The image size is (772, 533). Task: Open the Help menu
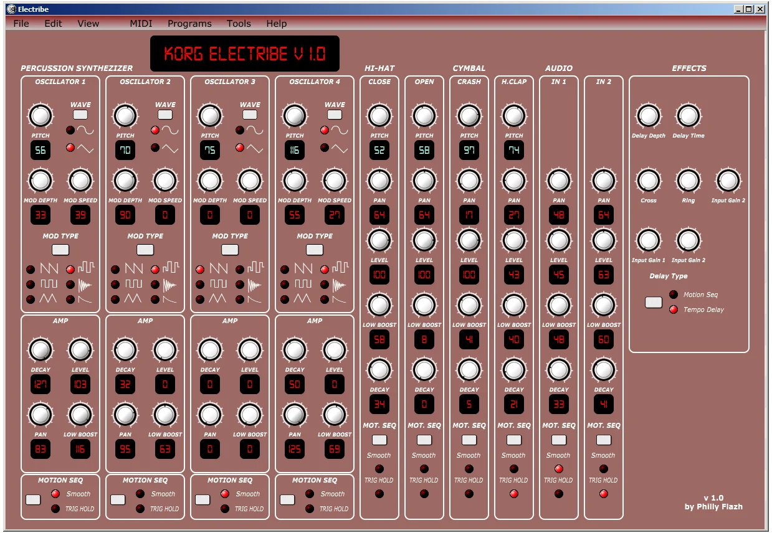point(277,24)
